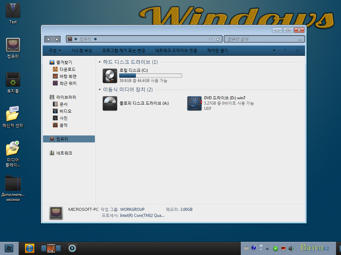This screenshot has height=255, width=341.
Task: Open 바탕 화면 in navigation pane
Action: pos(64,76)
